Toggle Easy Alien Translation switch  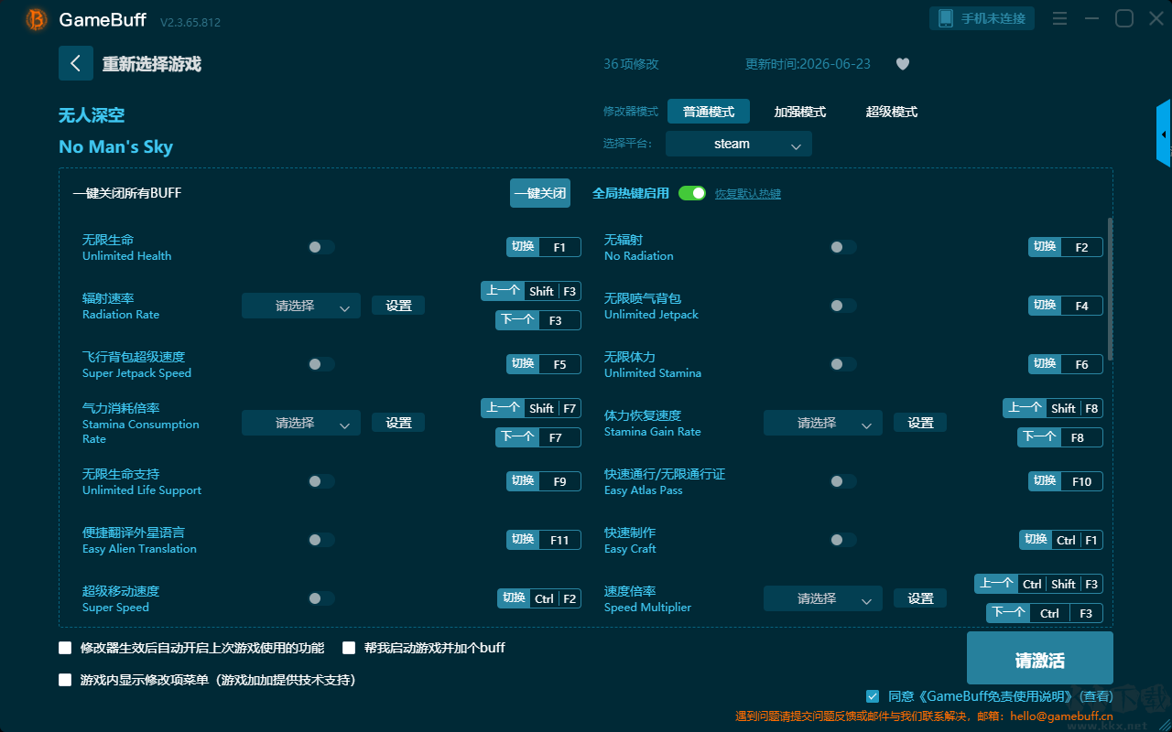321,540
